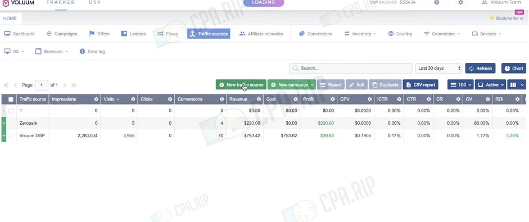Click green plus marker on Voluum DSP row
The height and width of the screenshot is (222, 529).
4,135
